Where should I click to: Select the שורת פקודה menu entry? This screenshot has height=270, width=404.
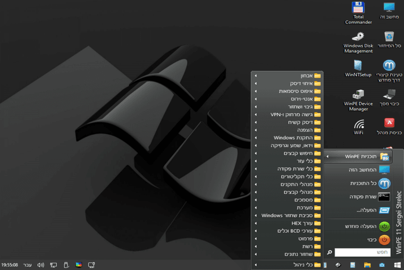tap(358, 197)
